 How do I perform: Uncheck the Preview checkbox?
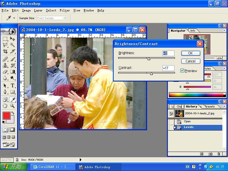click(182, 71)
